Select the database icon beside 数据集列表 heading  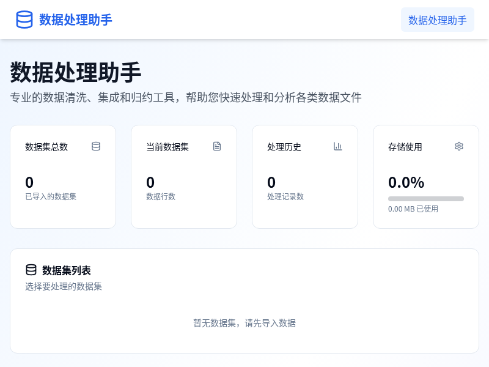31,270
